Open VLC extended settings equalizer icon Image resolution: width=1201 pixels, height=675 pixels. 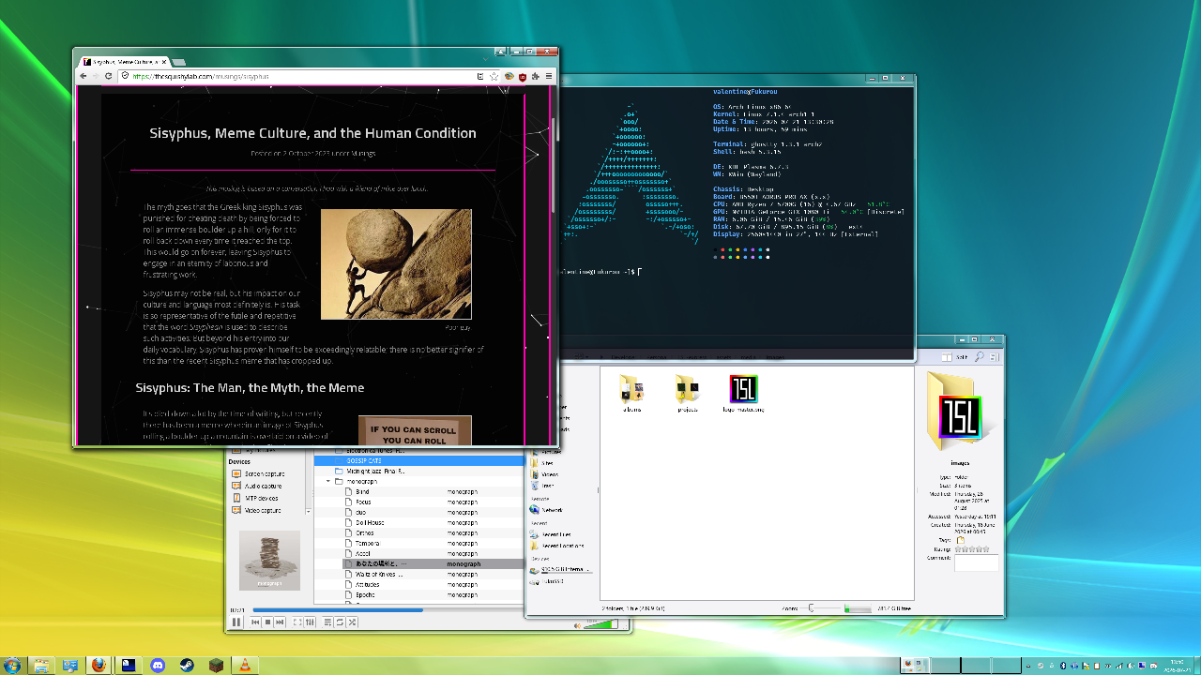(310, 622)
